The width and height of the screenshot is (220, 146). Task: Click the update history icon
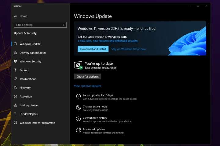coord(79,119)
